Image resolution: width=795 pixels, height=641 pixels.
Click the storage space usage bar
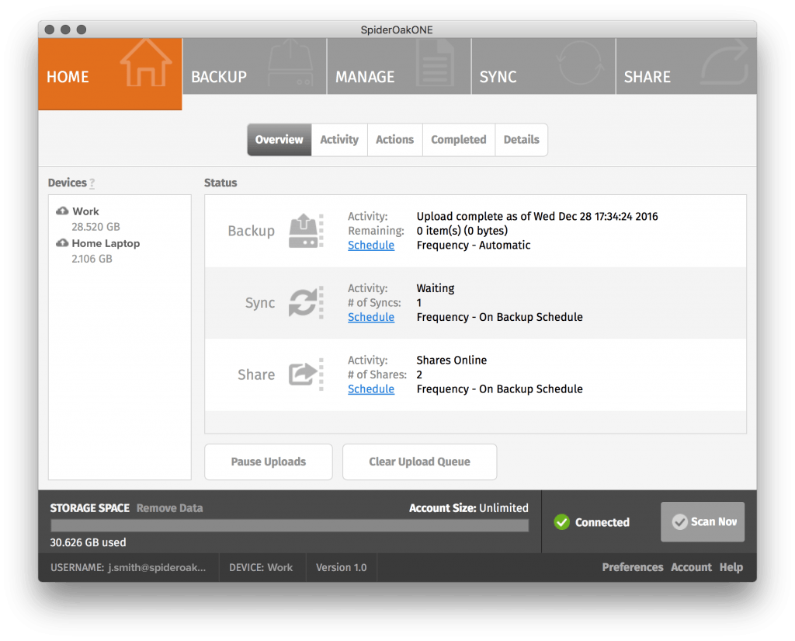[290, 525]
